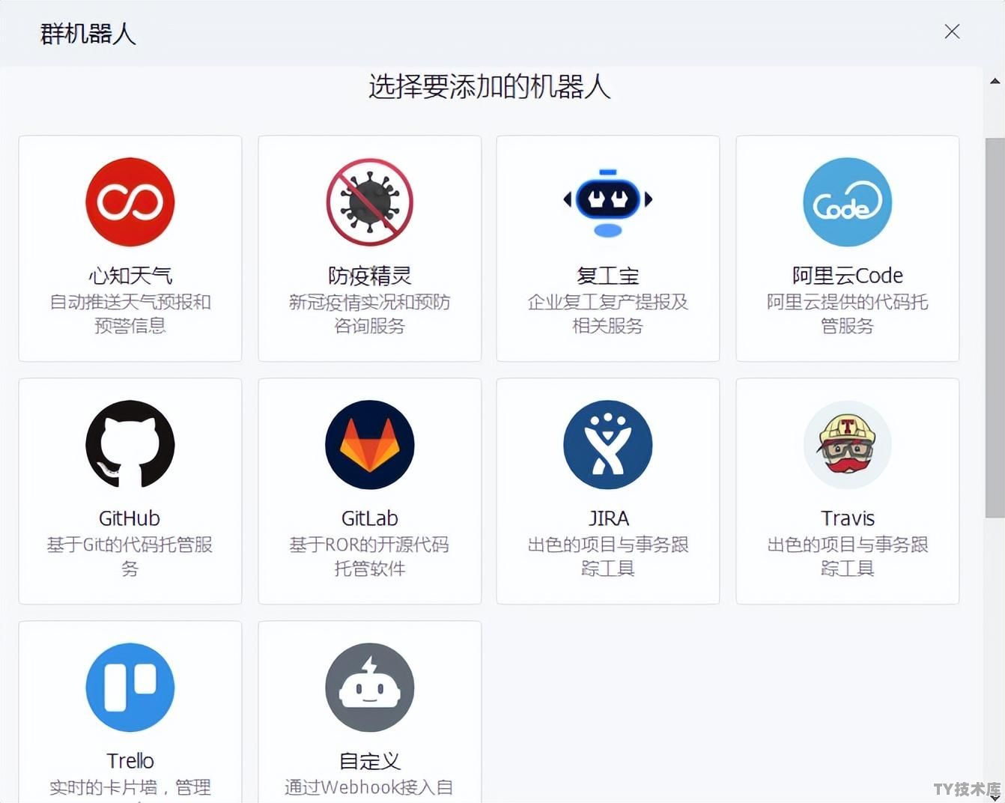Click description 基于Git的代码托管服务
Viewport: 1005px width, 803px height.
coord(130,557)
